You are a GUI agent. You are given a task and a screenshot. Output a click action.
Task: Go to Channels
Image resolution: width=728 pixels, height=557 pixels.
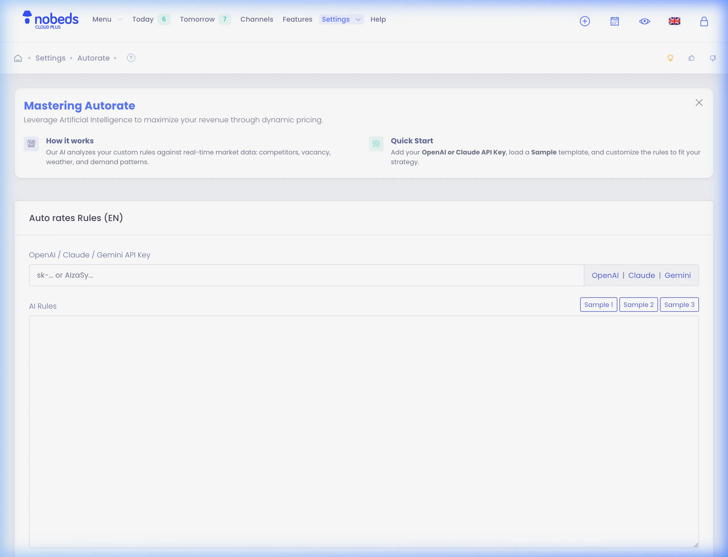click(257, 19)
